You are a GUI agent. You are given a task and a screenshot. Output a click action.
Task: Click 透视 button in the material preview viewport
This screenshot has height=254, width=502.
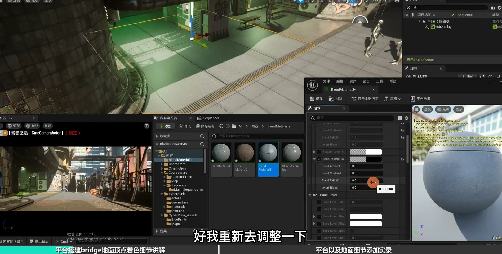pyautogui.click(x=427, y=109)
